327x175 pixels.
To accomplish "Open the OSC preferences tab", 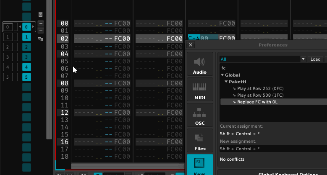I will (200, 115).
